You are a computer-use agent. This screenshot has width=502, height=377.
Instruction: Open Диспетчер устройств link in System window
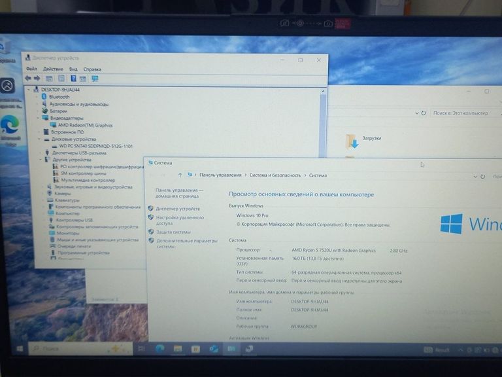(x=178, y=208)
